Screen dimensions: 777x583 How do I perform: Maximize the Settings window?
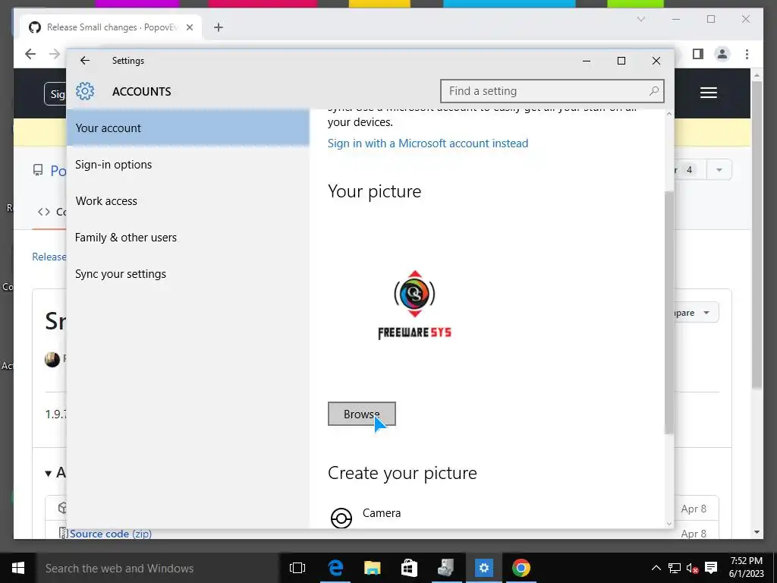point(621,61)
